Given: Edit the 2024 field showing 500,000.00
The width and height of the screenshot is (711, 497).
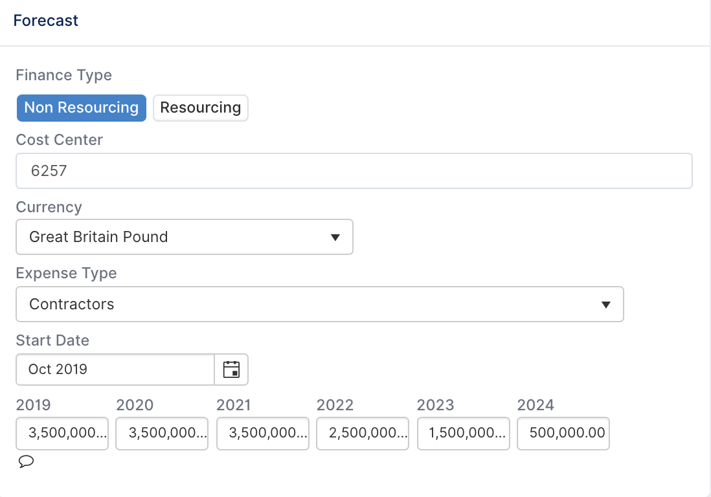Looking at the screenshot, I should (563, 433).
